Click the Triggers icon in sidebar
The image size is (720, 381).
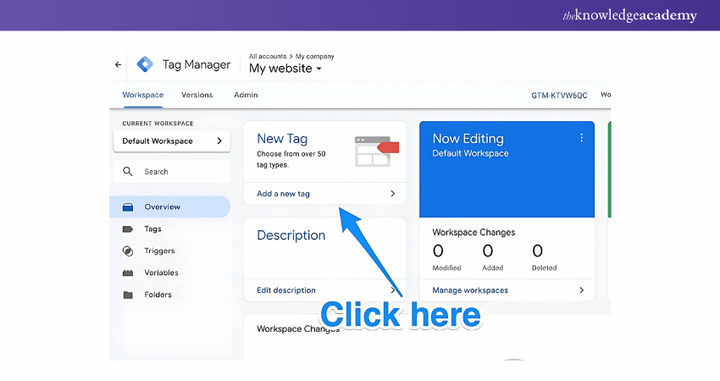(x=128, y=251)
